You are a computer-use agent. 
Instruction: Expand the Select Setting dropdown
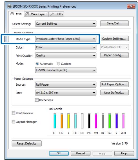pyautogui.click(x=66, y=24)
